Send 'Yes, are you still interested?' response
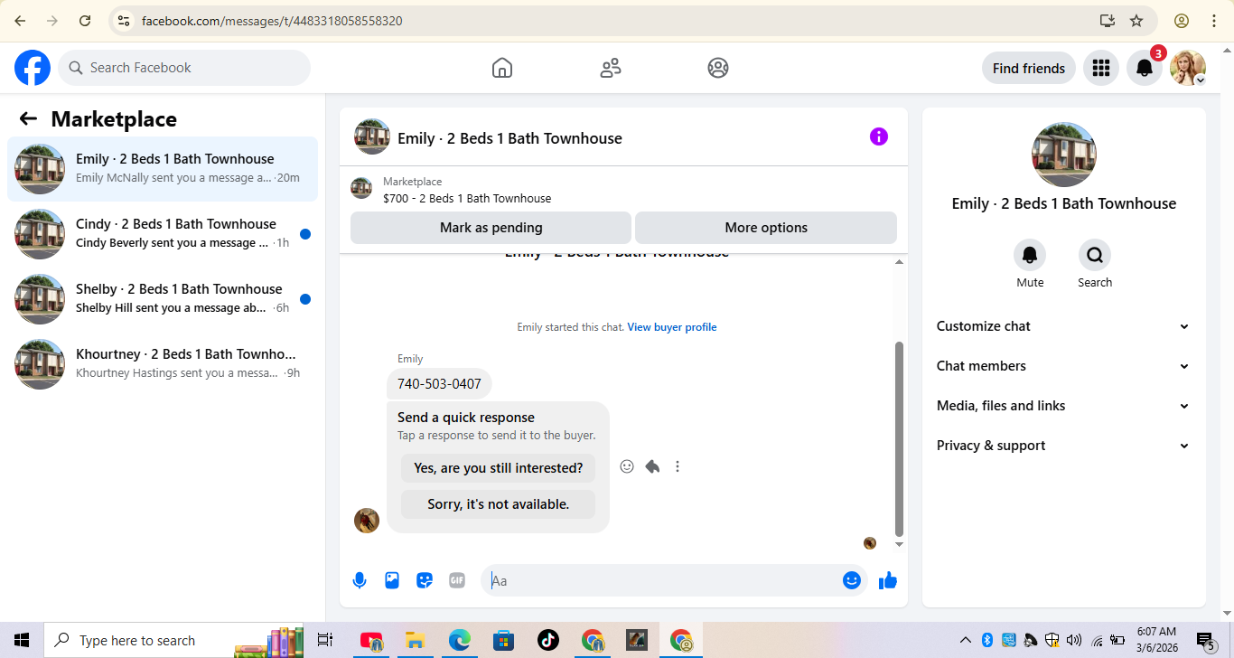1234x658 pixels. tap(499, 468)
